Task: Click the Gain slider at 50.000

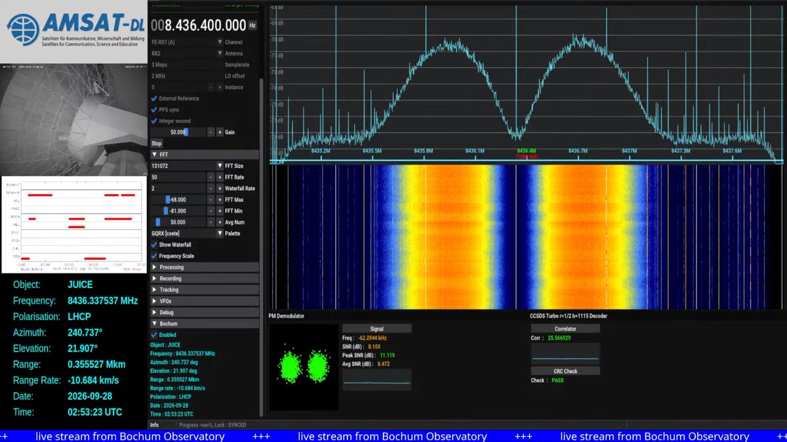Action: 178,132
